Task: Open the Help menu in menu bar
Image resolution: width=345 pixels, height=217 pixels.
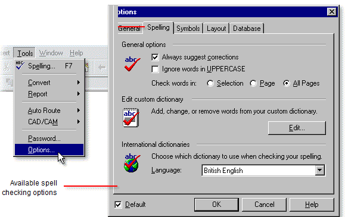Action: 76,53
